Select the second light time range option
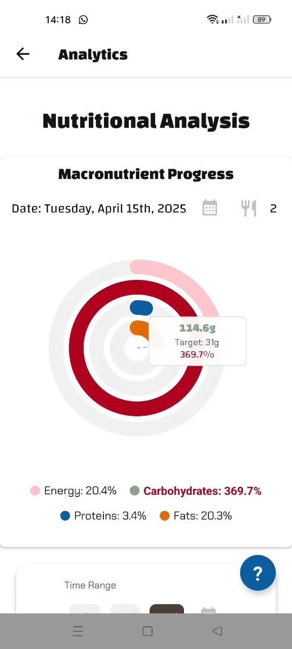This screenshot has height=649, width=292. point(125,611)
